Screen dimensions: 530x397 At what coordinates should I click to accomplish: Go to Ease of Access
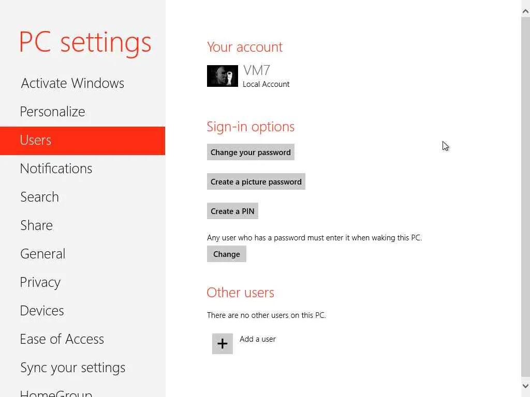(62, 339)
